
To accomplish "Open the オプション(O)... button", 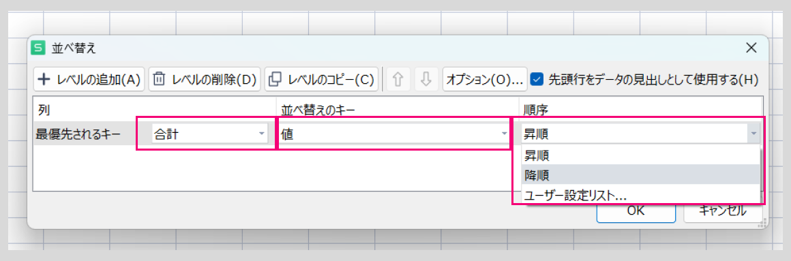I will point(485,79).
